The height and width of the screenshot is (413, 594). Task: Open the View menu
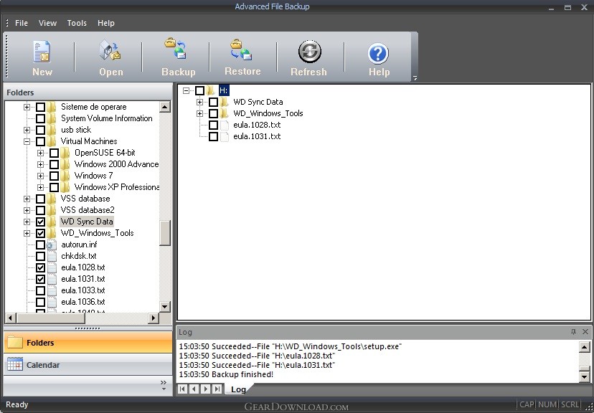click(47, 23)
